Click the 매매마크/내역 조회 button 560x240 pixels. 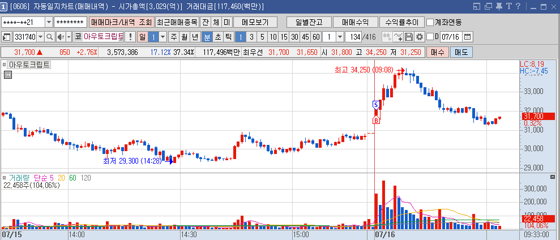click(x=121, y=23)
